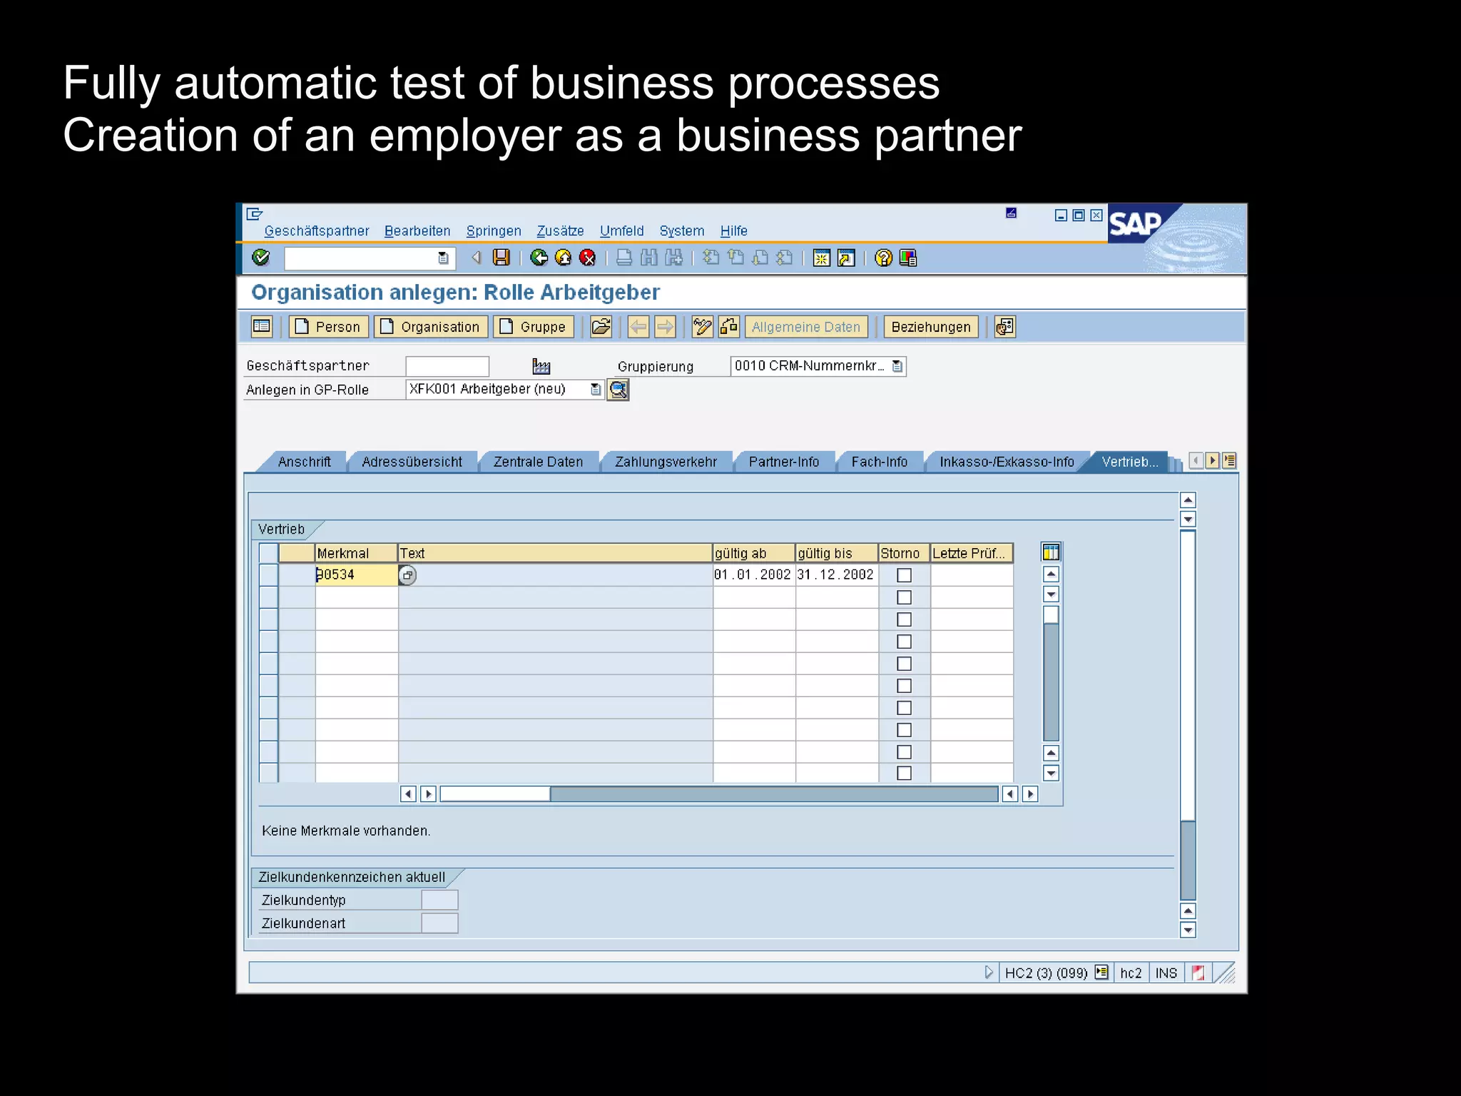
Task: Toggle Storno checkbox in the 90534 row
Action: (x=904, y=575)
